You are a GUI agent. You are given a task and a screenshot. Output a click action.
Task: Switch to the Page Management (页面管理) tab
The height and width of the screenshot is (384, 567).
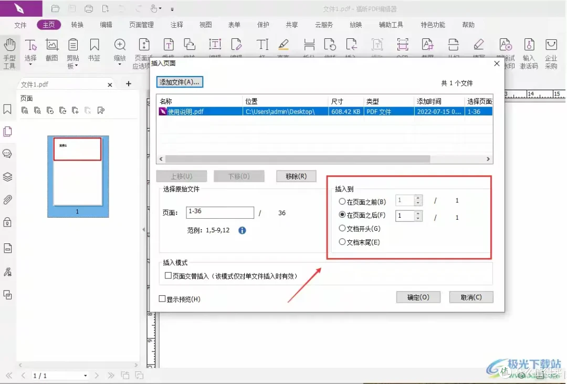click(x=141, y=25)
